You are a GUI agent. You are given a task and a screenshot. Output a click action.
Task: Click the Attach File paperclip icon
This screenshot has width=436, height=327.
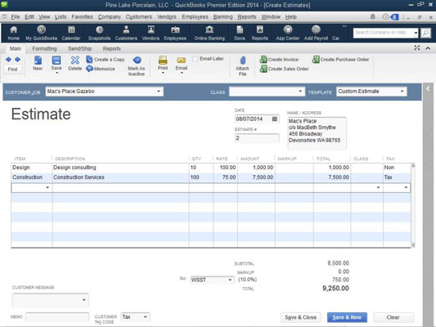click(242, 60)
